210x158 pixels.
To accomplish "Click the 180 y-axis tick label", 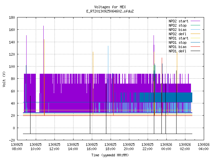I will [12, 17].
